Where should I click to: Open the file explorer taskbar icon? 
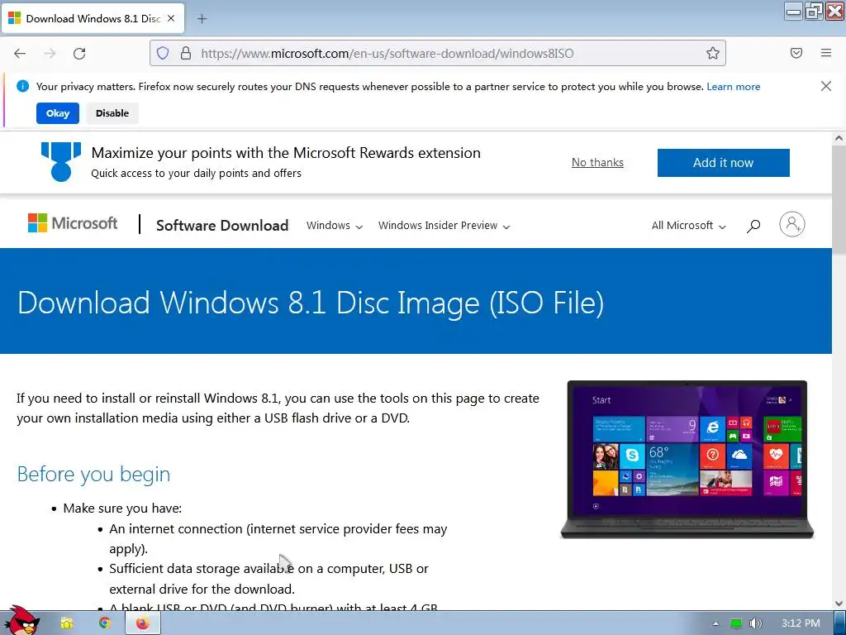[x=66, y=623]
